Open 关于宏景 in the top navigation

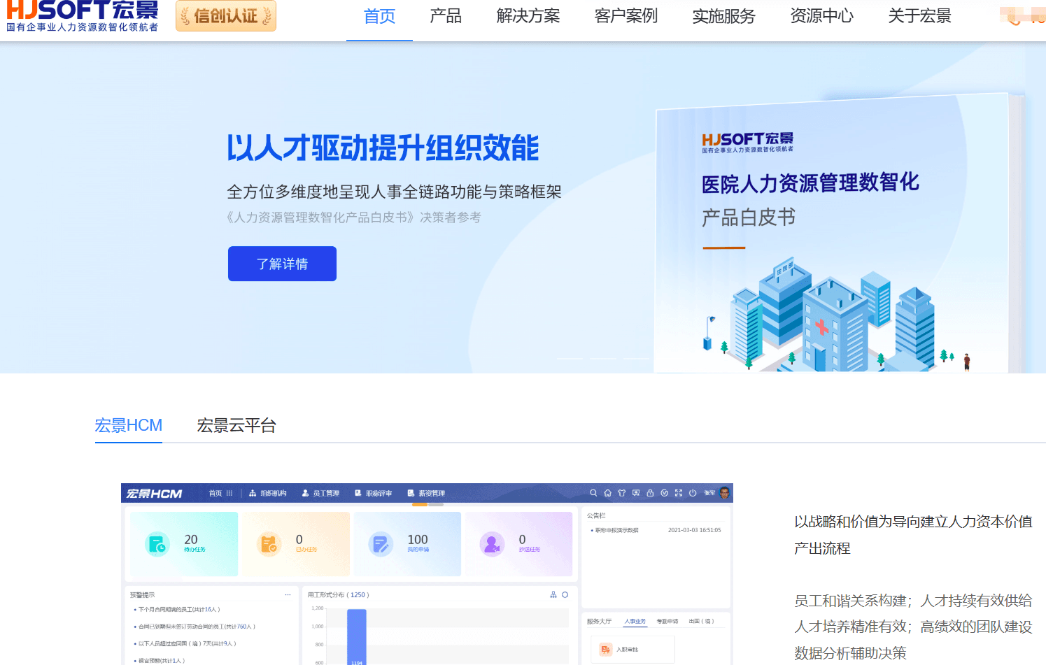(x=920, y=16)
